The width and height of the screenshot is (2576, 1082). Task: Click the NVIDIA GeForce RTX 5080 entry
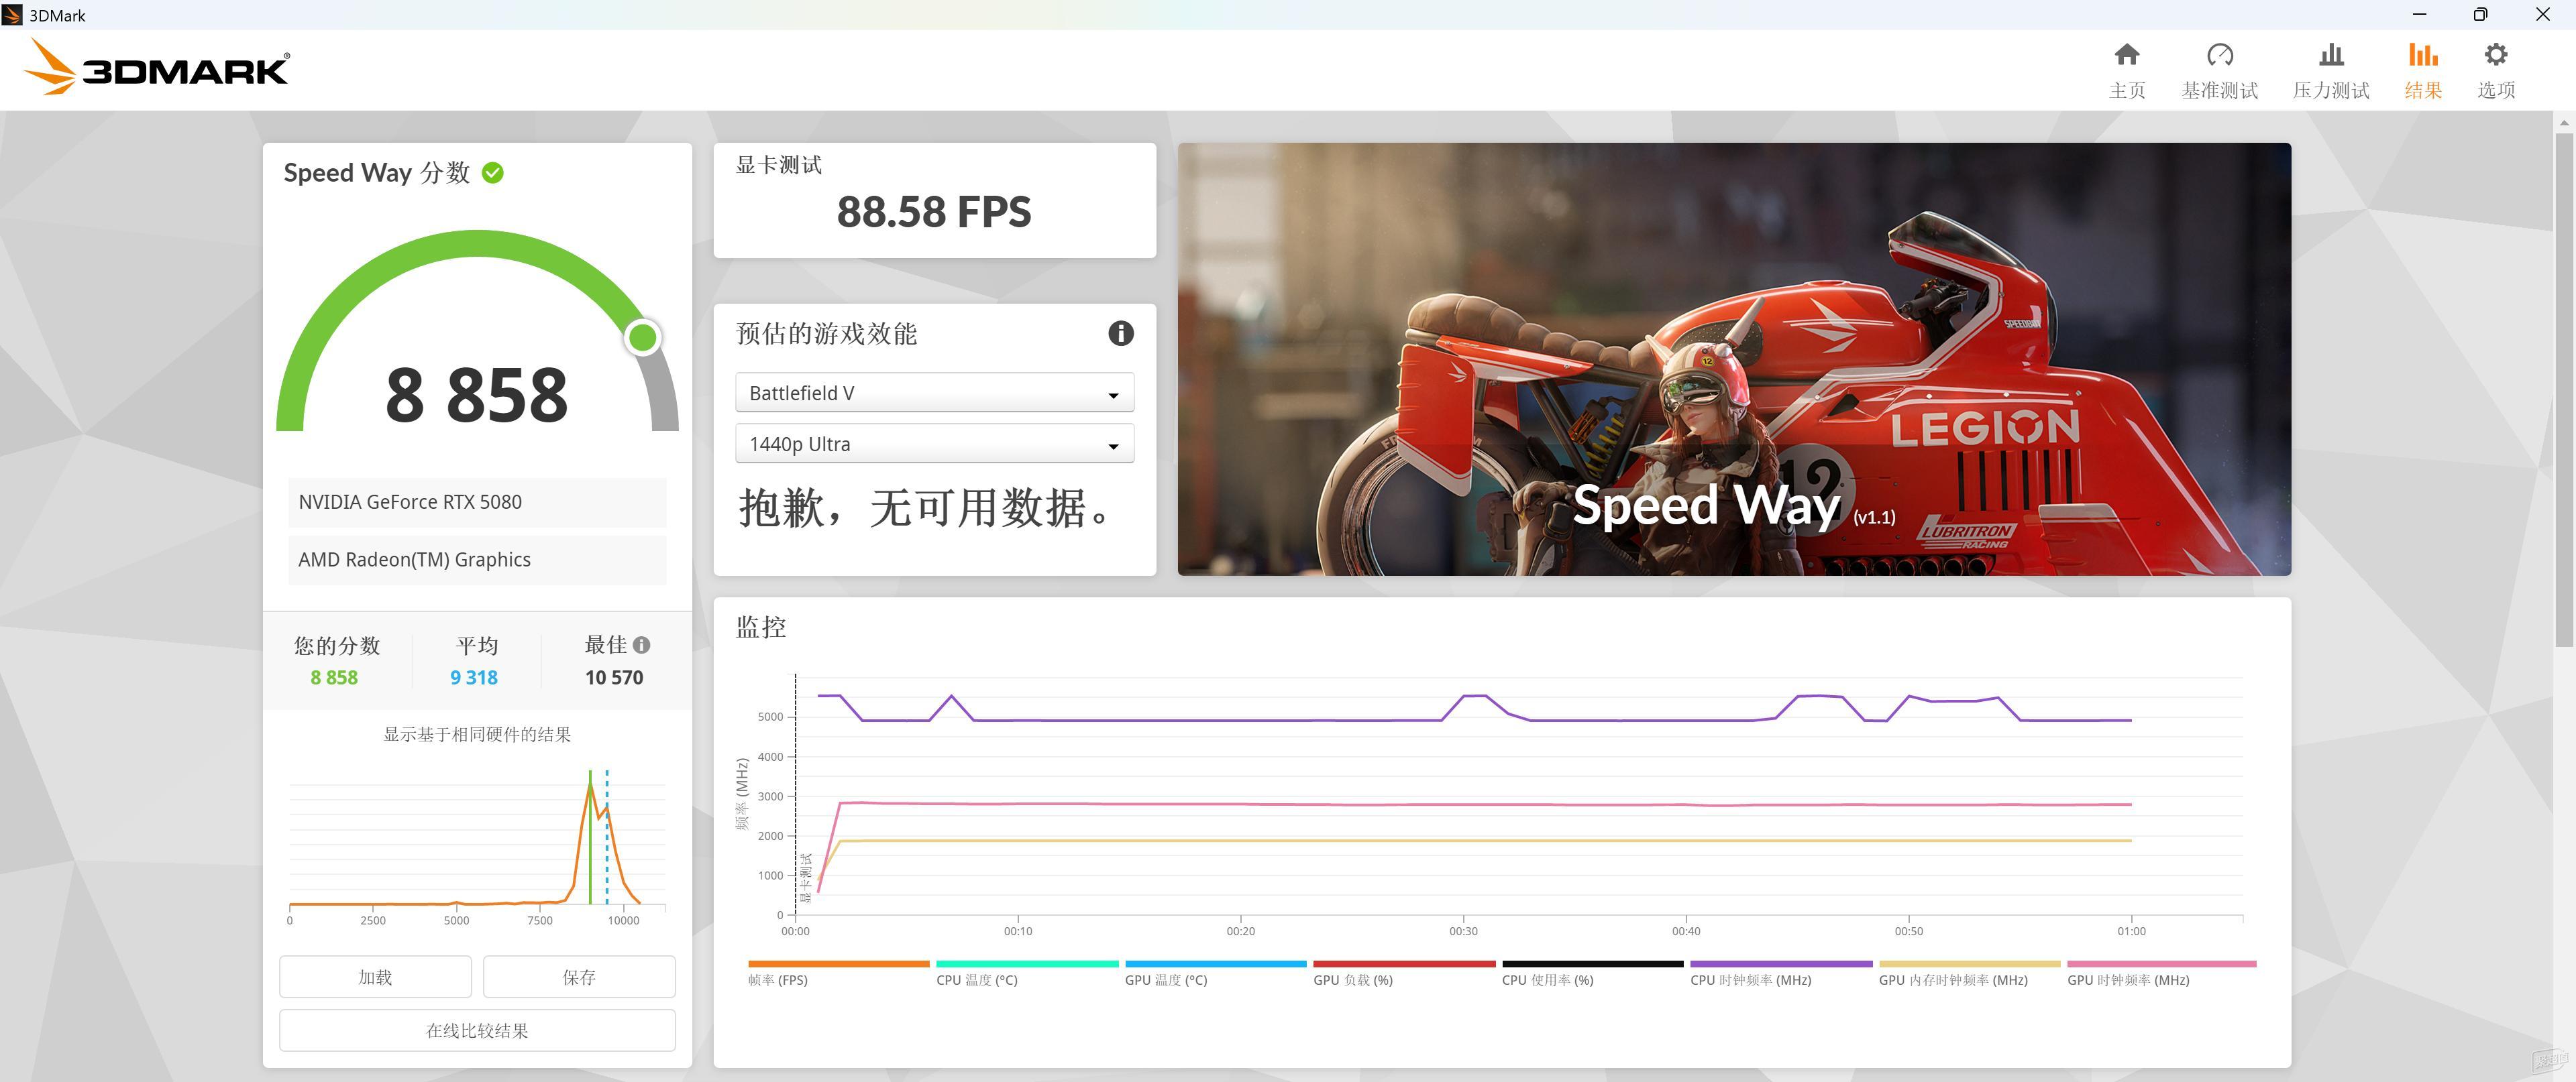(x=477, y=501)
